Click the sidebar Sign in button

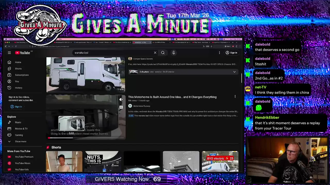pos(16,107)
